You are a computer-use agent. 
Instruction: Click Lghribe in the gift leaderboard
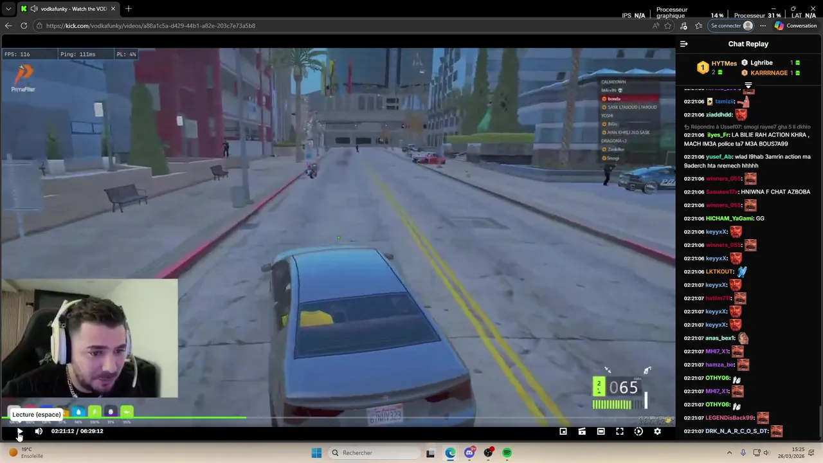(761, 63)
